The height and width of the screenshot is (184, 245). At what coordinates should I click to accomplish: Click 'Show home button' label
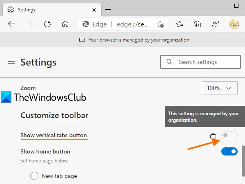[45, 151]
